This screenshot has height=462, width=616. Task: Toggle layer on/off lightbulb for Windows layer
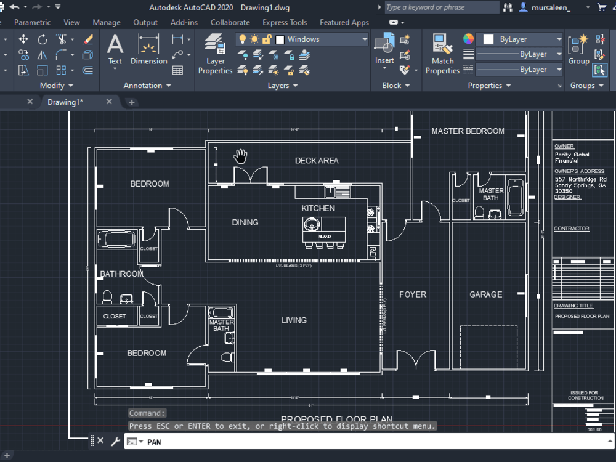[242, 39]
